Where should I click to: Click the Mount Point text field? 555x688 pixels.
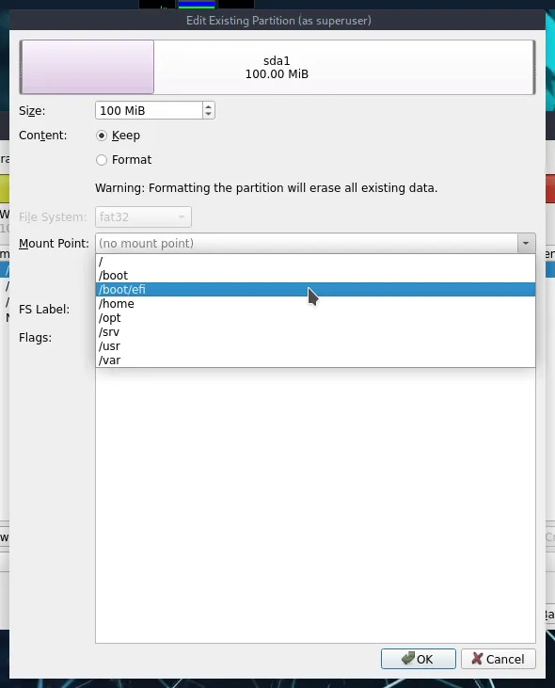tap(307, 243)
